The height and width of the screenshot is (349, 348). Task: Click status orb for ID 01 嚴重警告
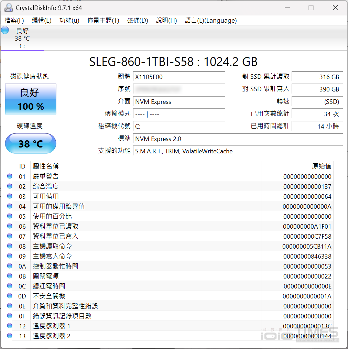coord(10,176)
